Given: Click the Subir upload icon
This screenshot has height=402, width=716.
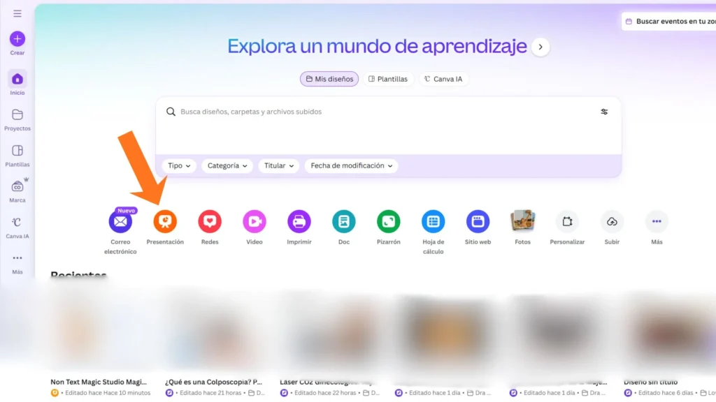Looking at the screenshot, I should coord(612,221).
